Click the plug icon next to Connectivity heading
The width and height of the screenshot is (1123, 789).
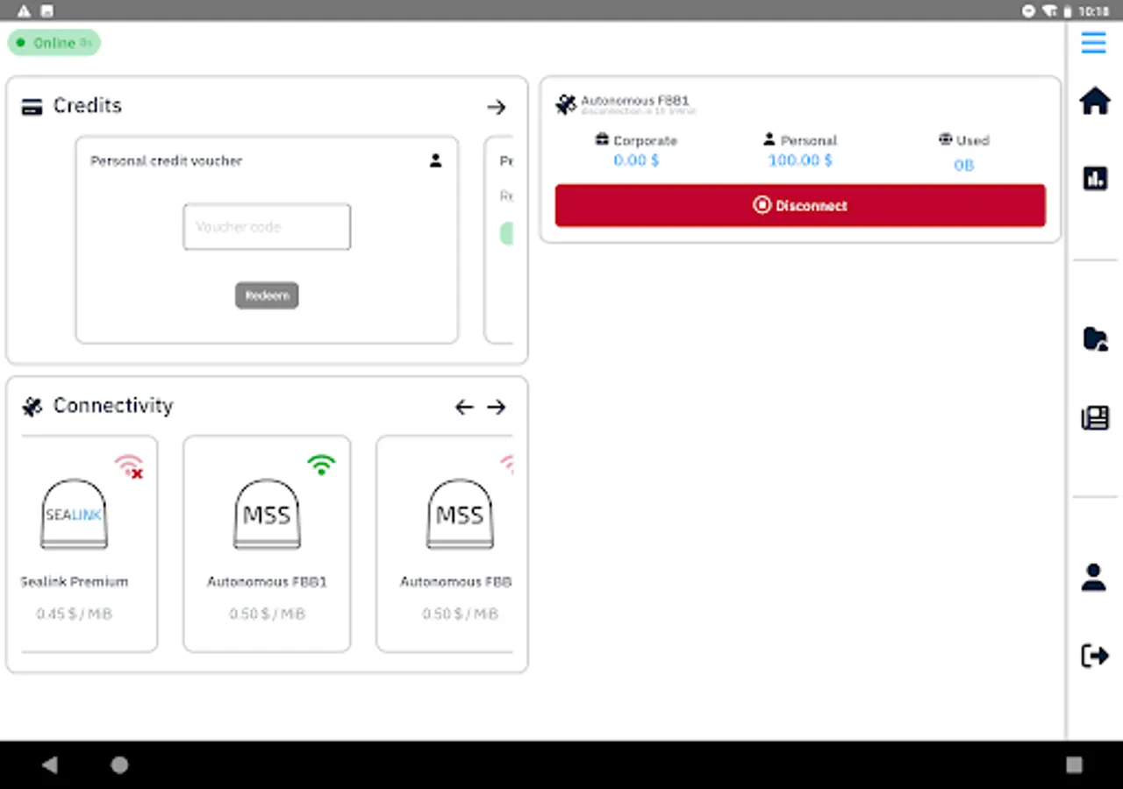32,406
